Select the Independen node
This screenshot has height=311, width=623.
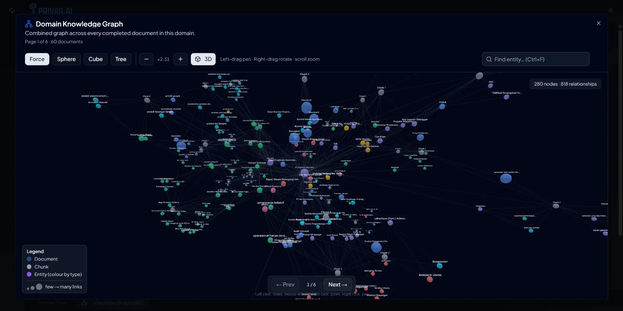[440, 266]
